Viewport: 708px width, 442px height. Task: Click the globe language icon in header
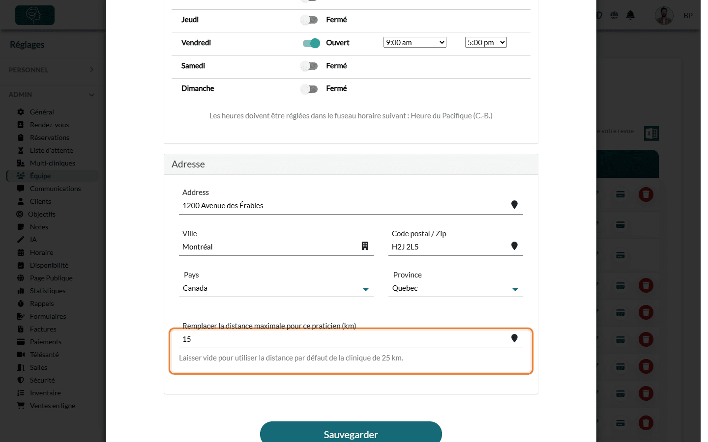click(x=614, y=15)
